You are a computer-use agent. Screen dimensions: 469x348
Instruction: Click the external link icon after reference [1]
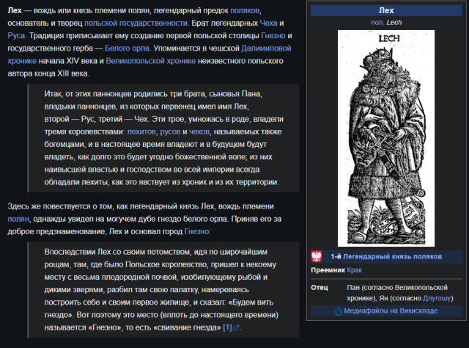236,327
